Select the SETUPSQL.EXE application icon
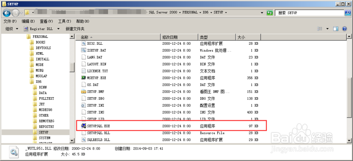 pos(84,126)
